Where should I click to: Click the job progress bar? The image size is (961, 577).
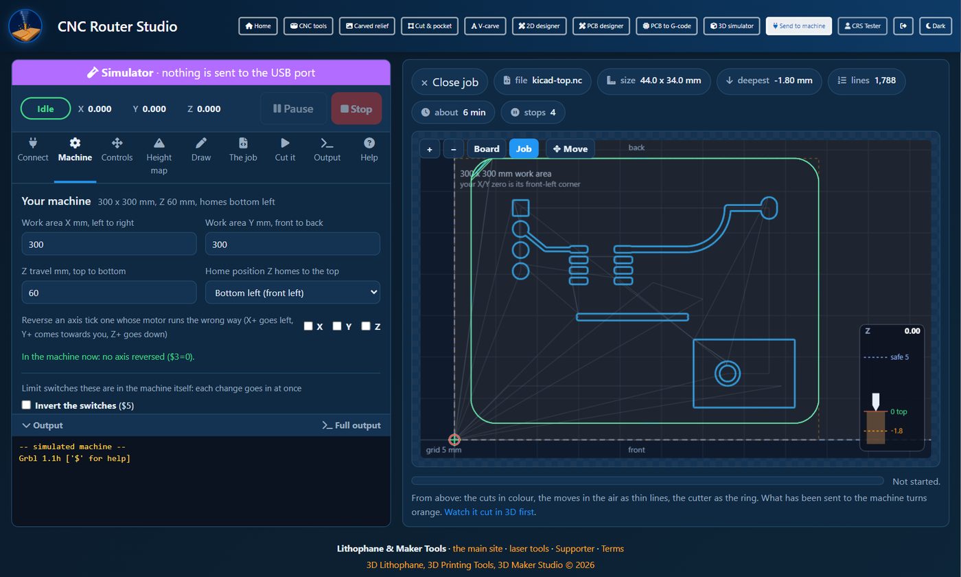click(x=647, y=481)
